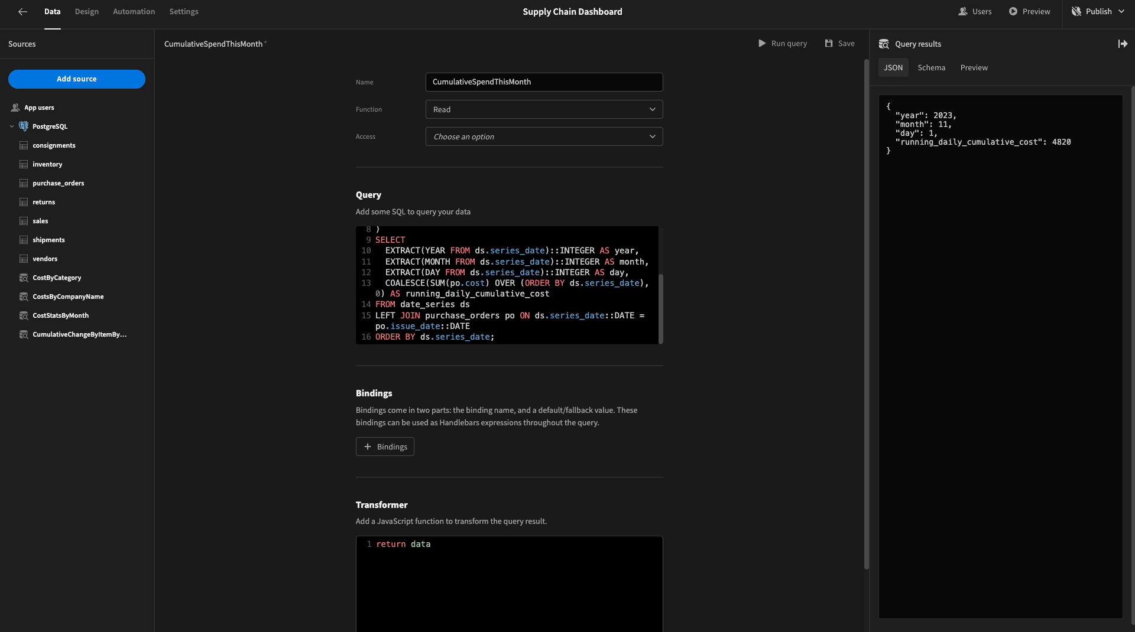Select the purchase_orders table label
Image resolution: width=1135 pixels, height=632 pixels.
point(59,183)
